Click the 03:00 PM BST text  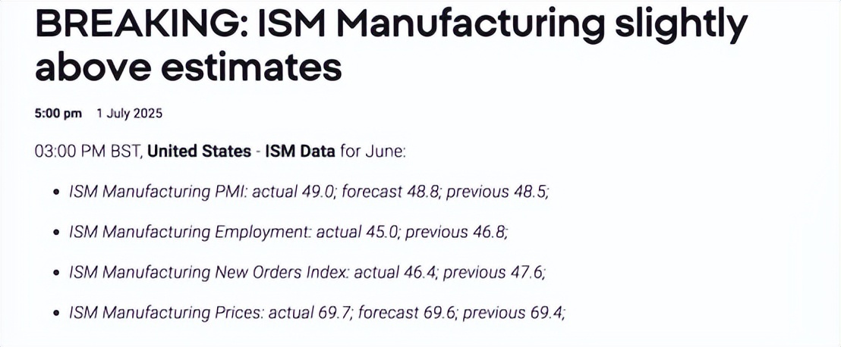click(x=87, y=152)
